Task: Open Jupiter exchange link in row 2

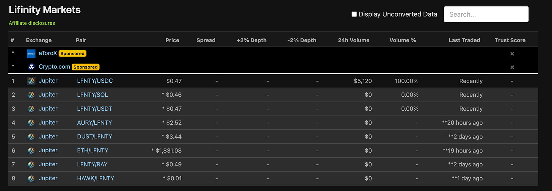Action: tap(48, 95)
